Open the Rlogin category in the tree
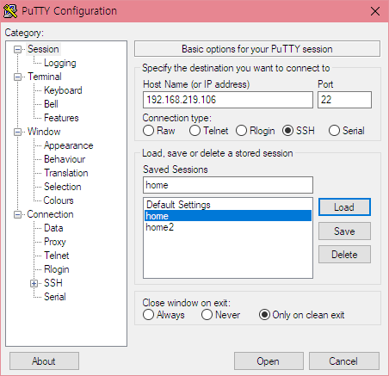The height and width of the screenshot is (376, 389). pyautogui.click(x=57, y=269)
